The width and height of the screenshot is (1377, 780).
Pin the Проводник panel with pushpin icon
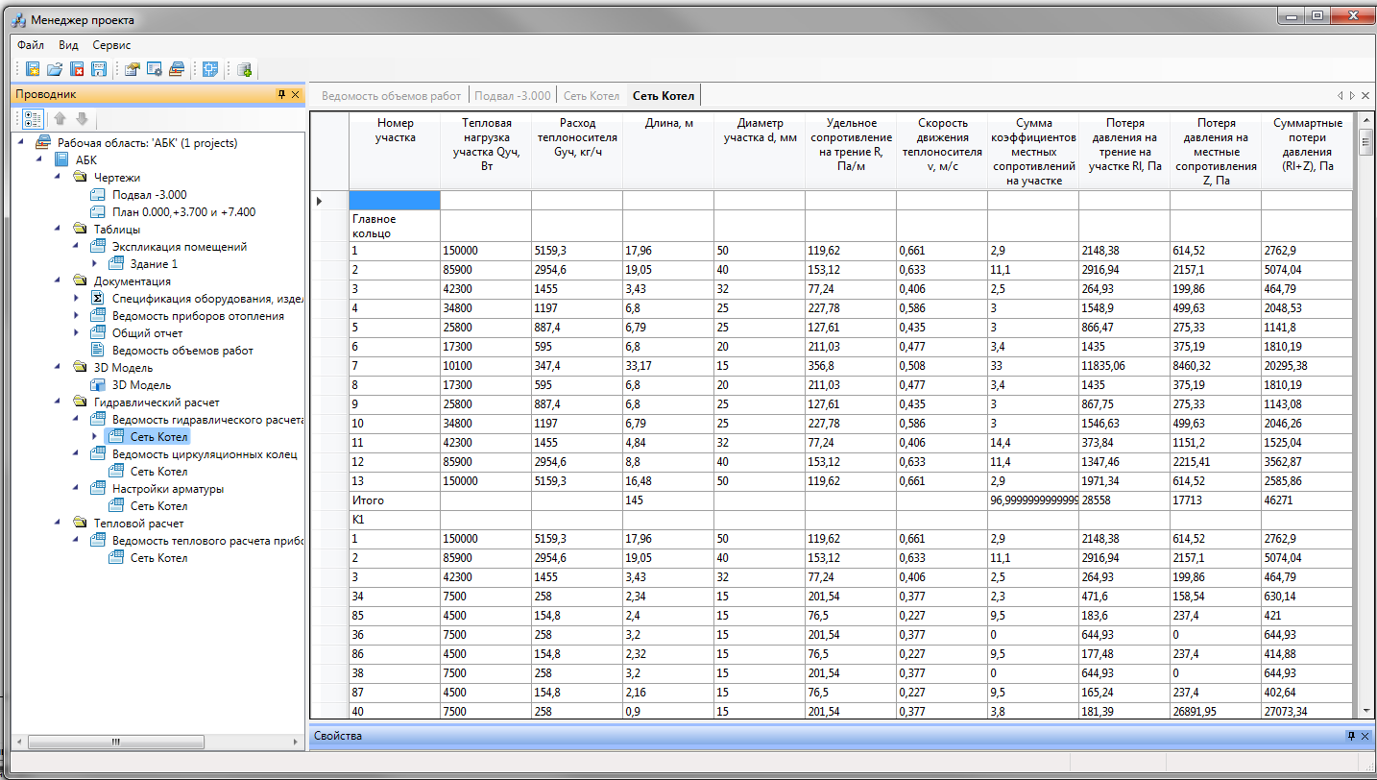281,94
